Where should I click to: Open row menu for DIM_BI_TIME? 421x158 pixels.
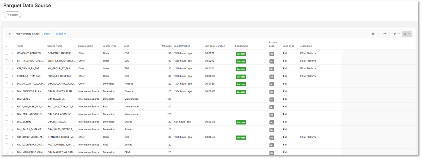13,122
